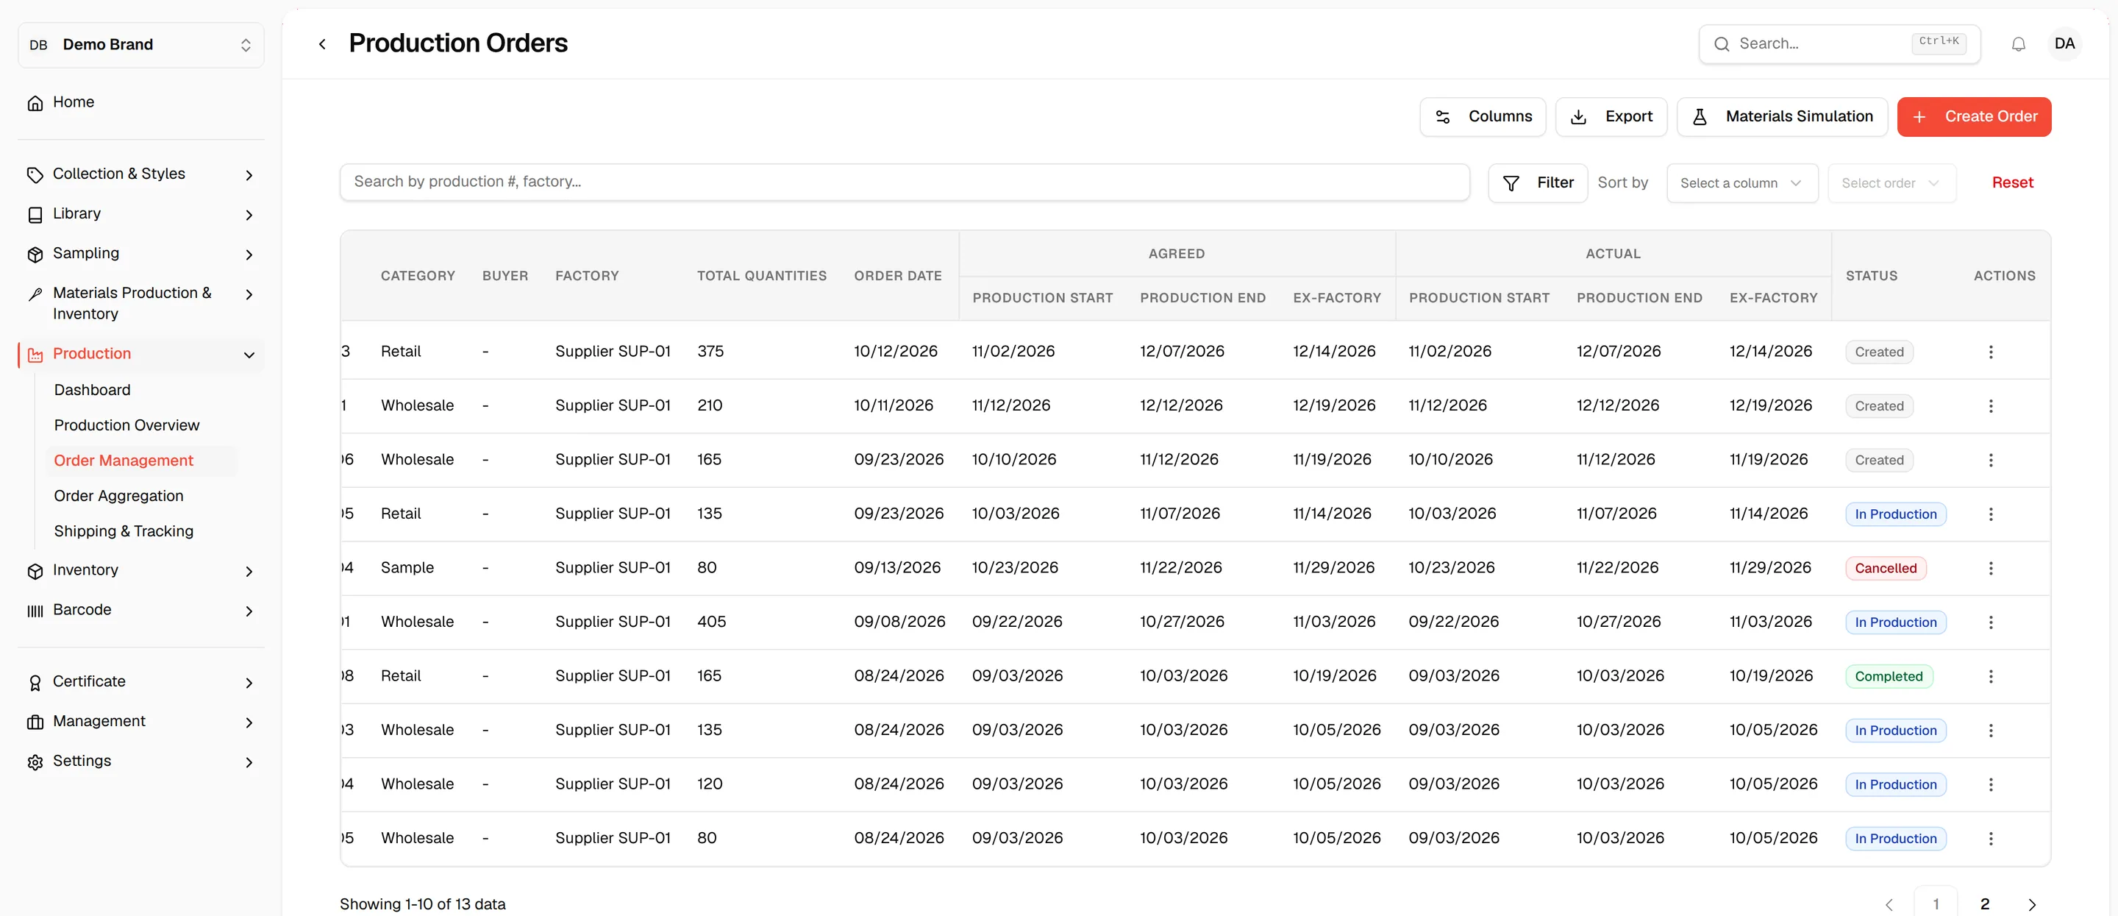Collapse the Production section chevron

[x=249, y=355]
